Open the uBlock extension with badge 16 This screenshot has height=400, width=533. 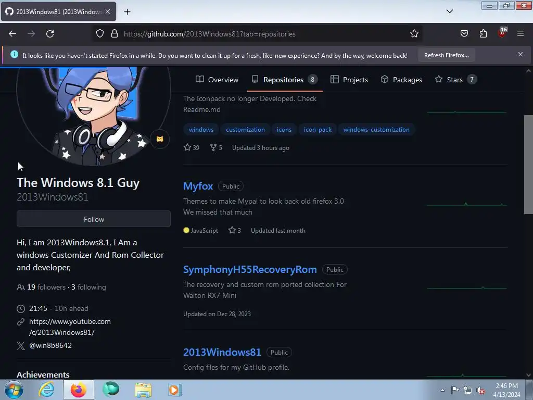[502, 33]
